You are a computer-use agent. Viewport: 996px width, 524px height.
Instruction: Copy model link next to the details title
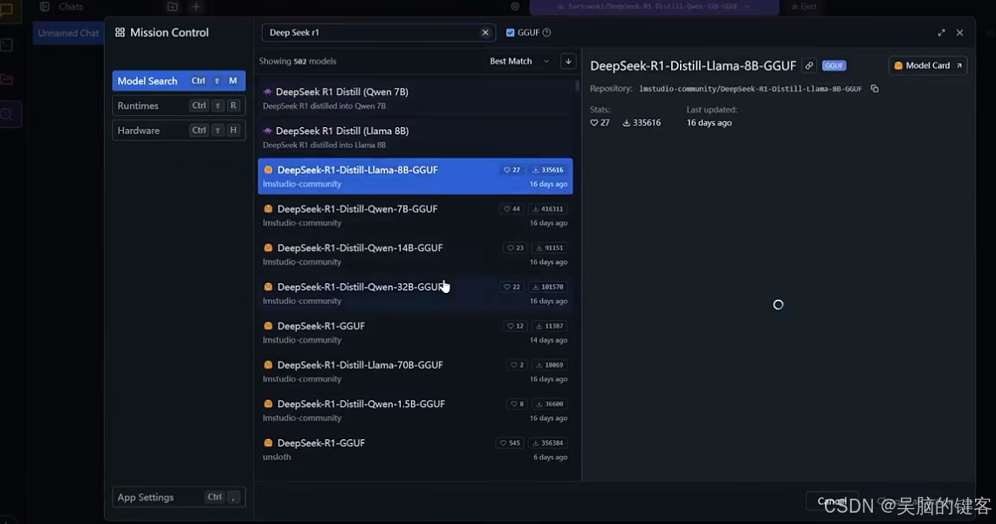pyautogui.click(x=809, y=65)
